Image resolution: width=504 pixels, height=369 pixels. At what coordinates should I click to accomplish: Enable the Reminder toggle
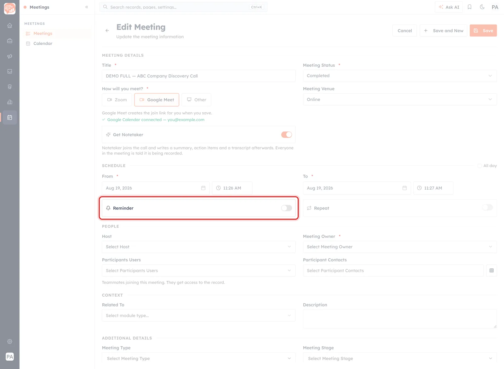coord(286,208)
